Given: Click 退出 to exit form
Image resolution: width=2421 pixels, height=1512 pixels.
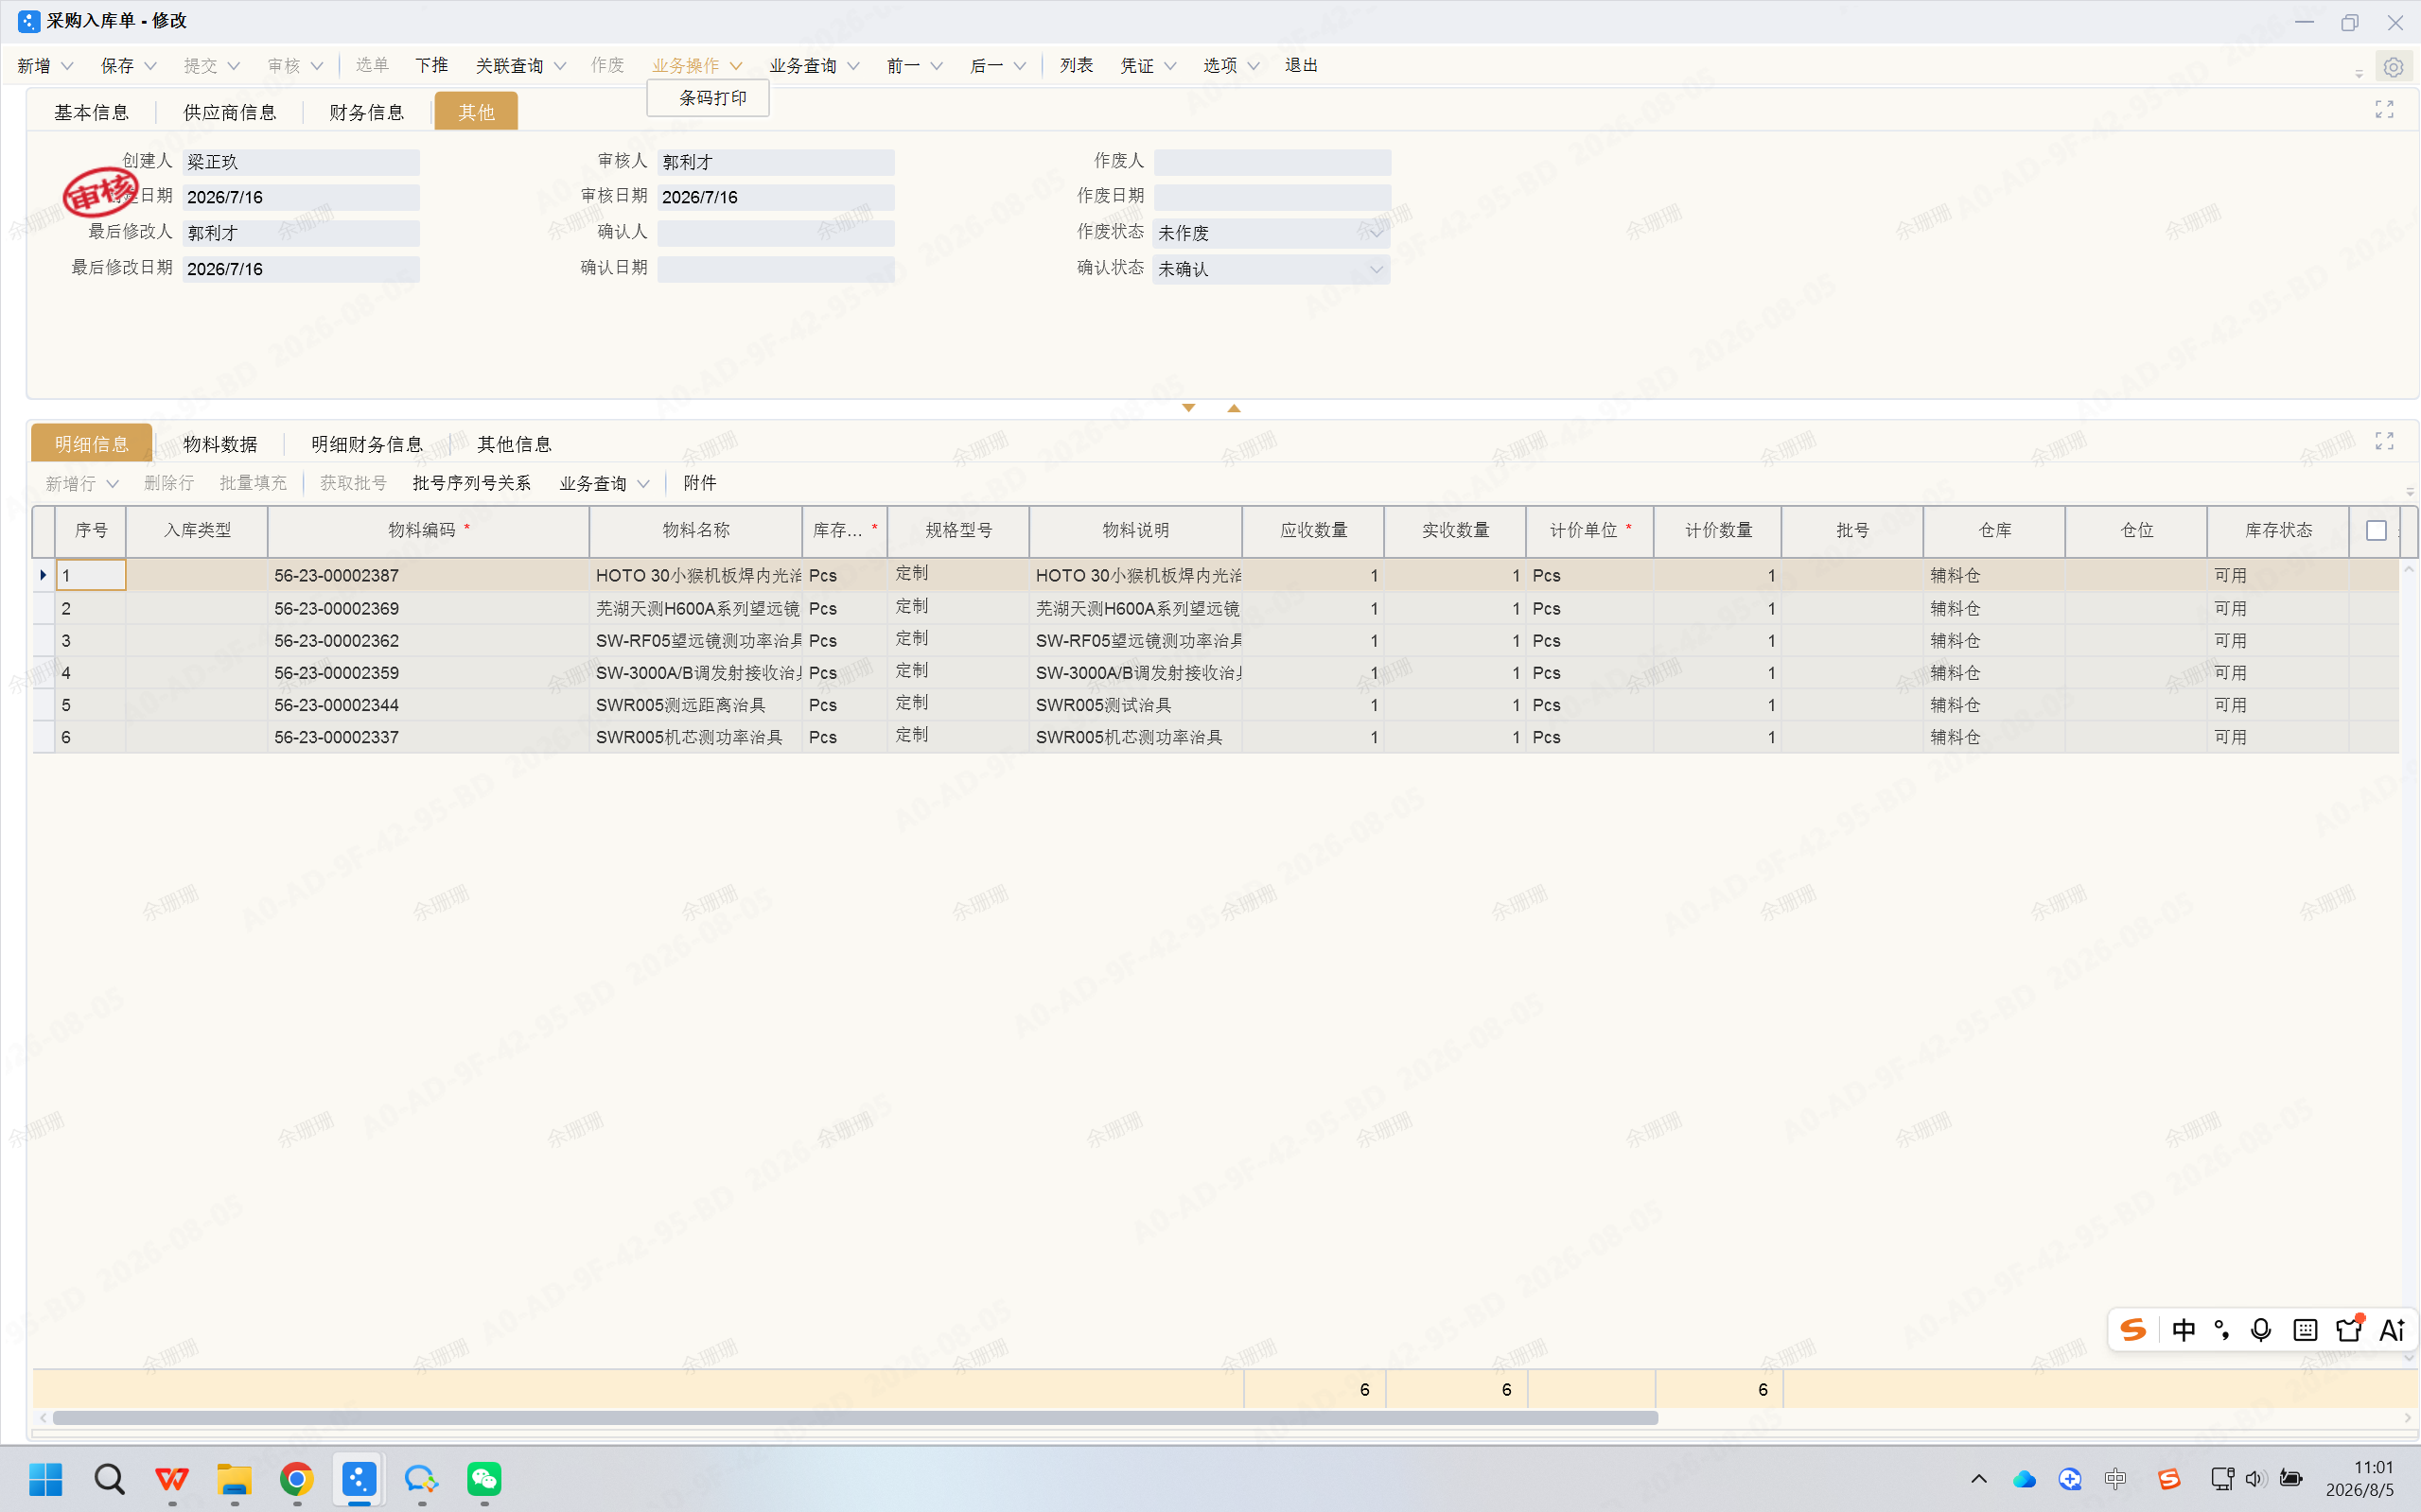Looking at the screenshot, I should [x=1301, y=66].
